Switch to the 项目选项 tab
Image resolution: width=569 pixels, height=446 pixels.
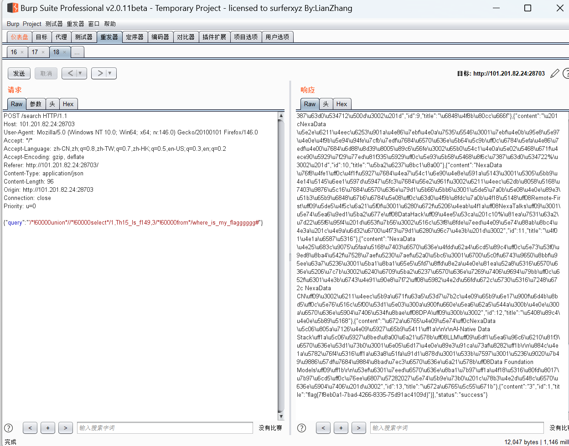pos(246,37)
